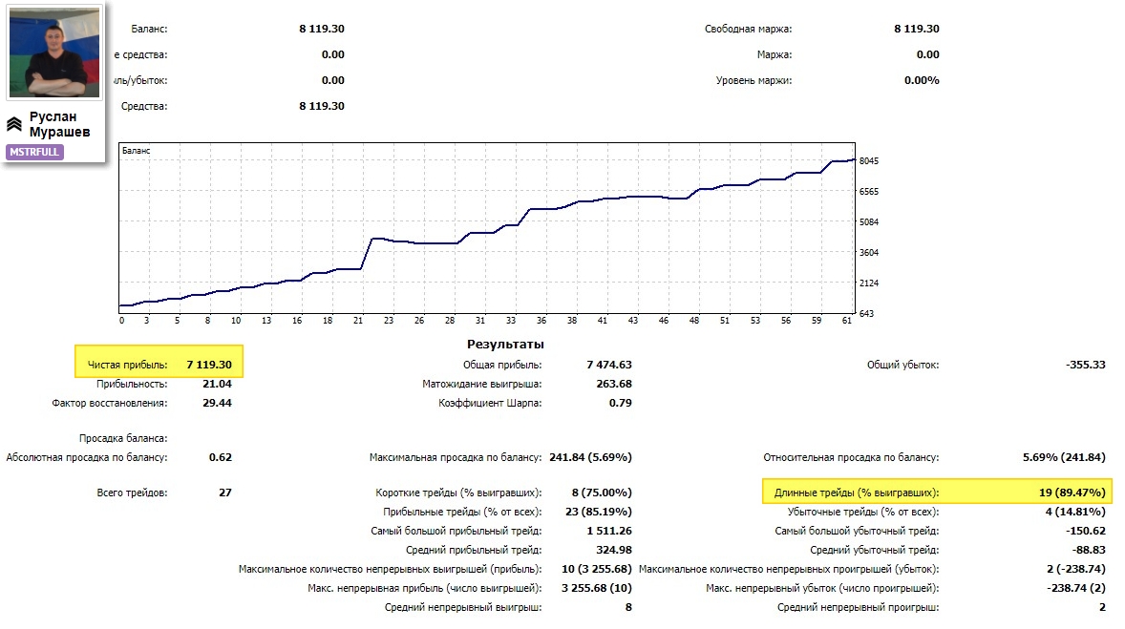The image size is (1125, 629).
Task: Click the chevron rank icon beside name
Action: click(x=14, y=125)
